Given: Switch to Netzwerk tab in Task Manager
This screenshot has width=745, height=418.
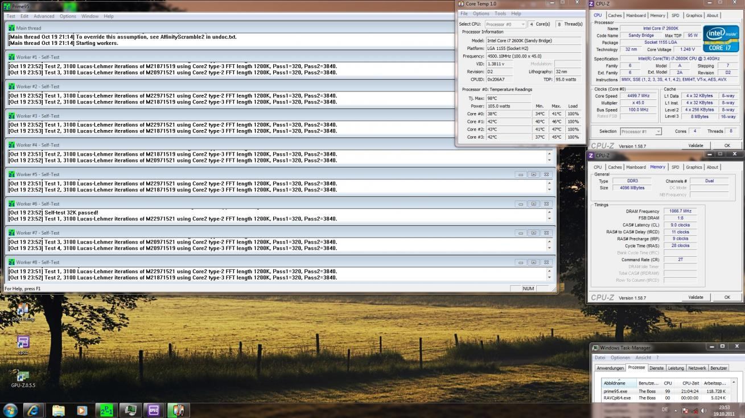Looking at the screenshot, I should pos(697,368).
